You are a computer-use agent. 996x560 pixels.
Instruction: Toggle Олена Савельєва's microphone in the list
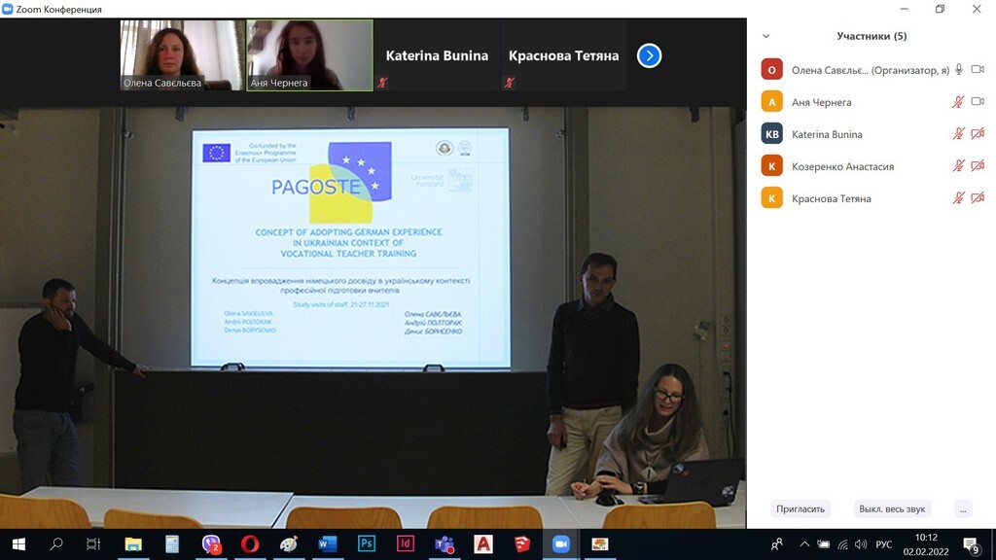958,69
